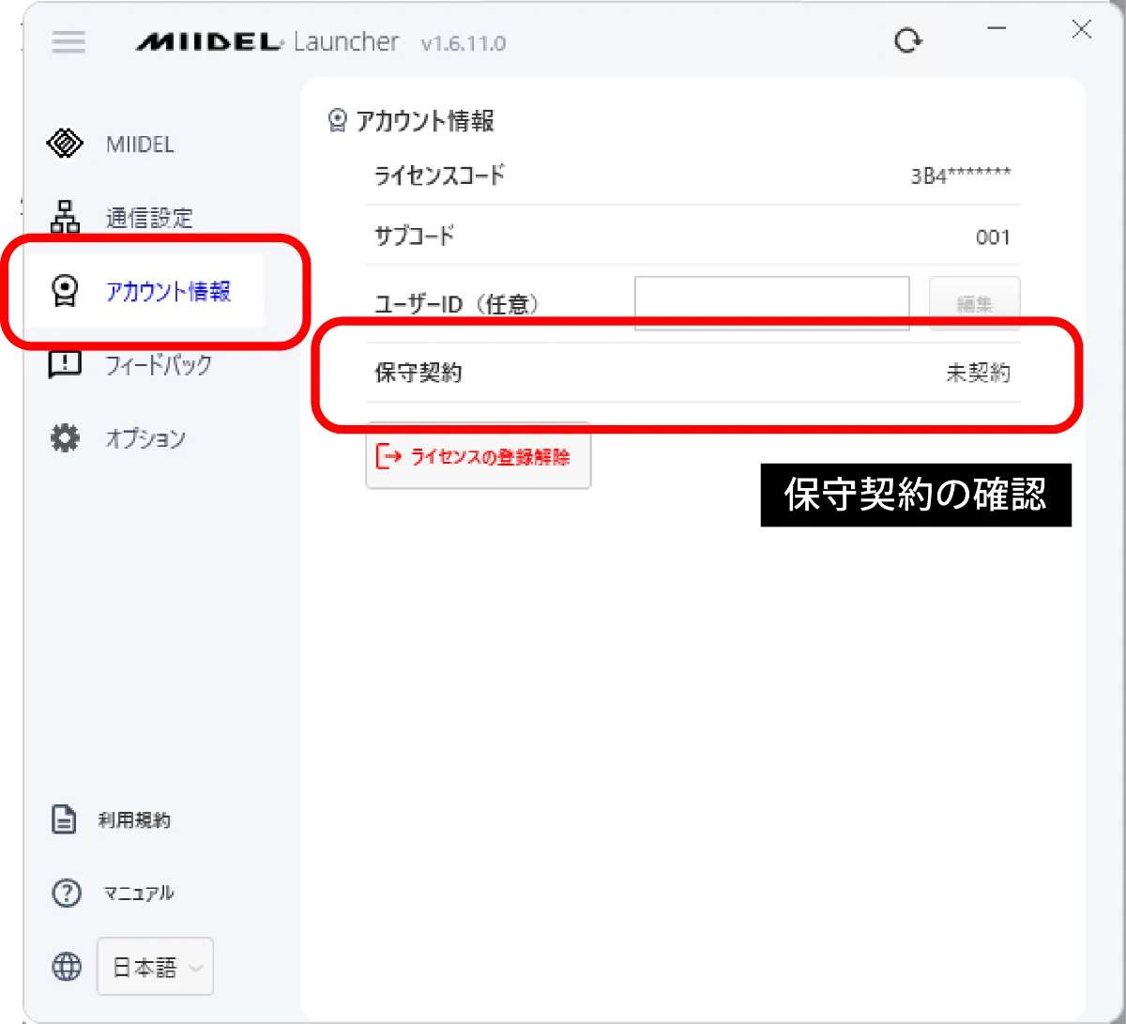Click the license code value 3B4********
The image size is (1126, 1024).
[x=960, y=176]
